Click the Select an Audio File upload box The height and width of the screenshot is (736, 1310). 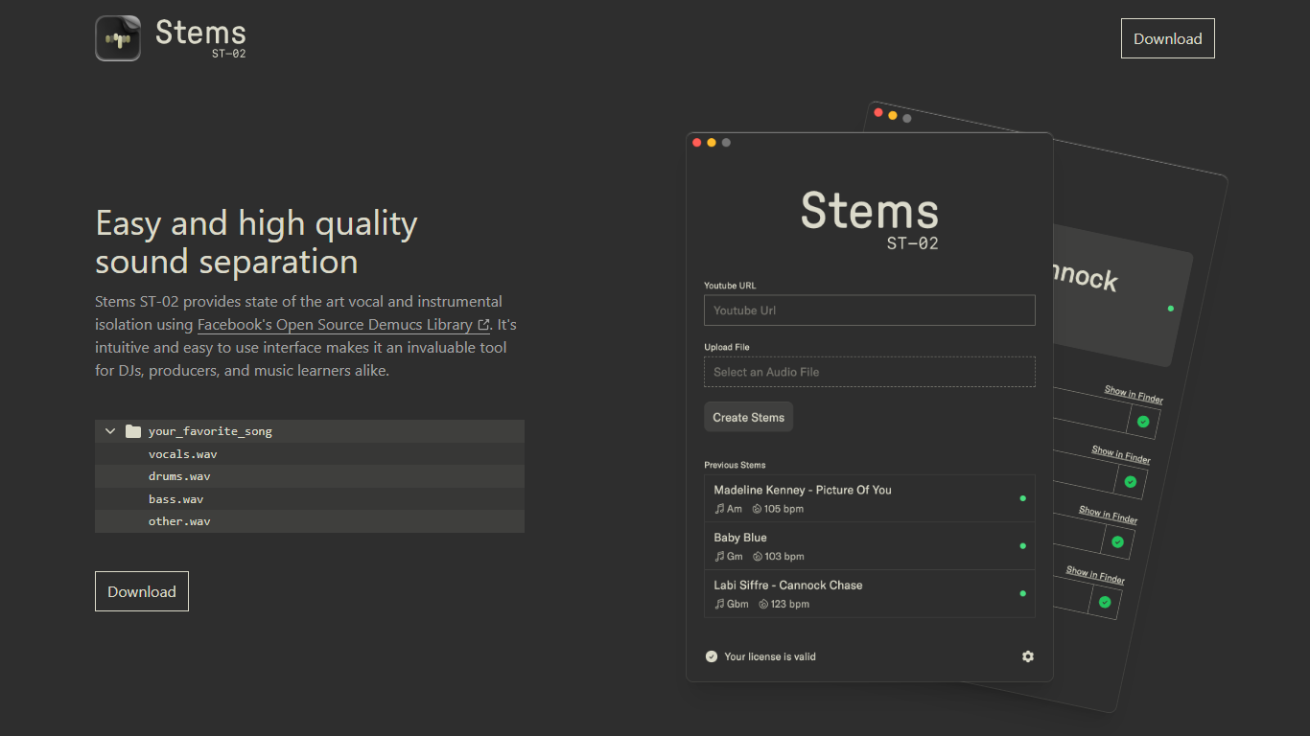[x=870, y=372]
